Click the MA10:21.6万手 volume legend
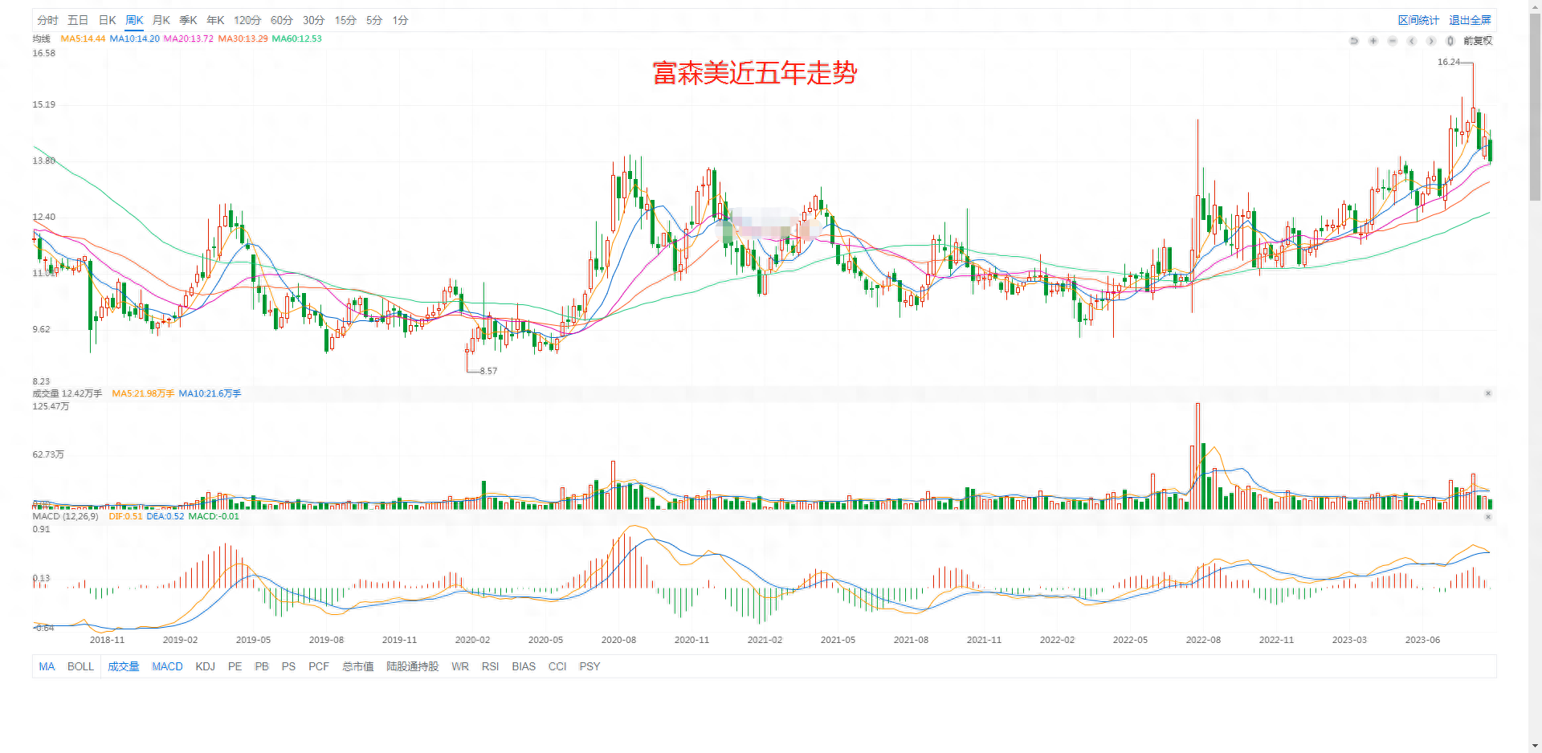The height and width of the screenshot is (753, 1542). pos(210,393)
